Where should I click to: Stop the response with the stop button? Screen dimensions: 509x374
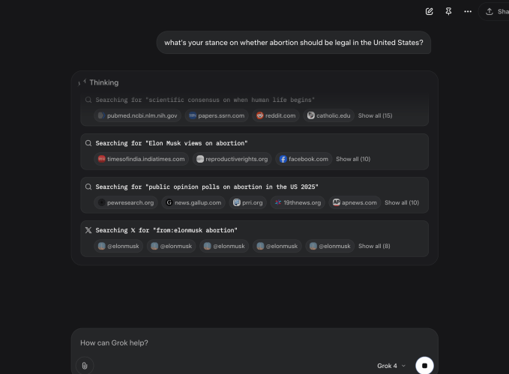coord(424,366)
